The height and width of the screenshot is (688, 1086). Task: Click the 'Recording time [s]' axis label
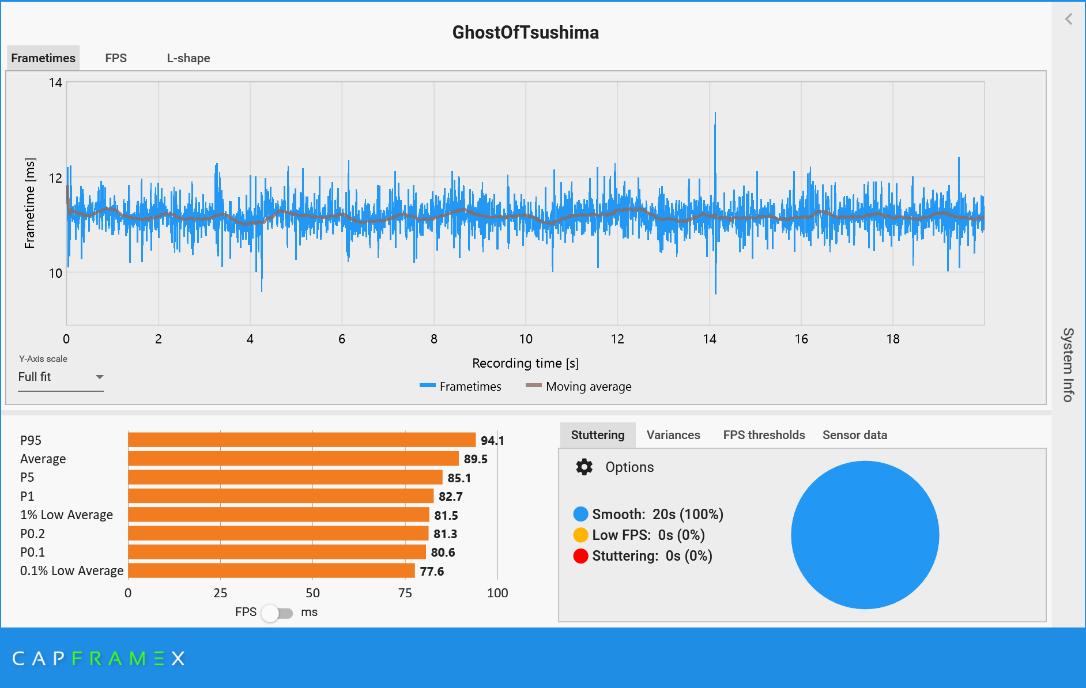coord(525,363)
